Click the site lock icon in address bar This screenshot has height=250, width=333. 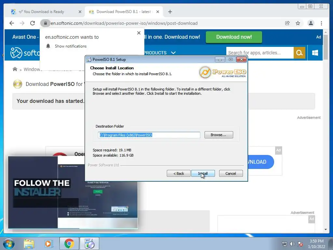[x=46, y=23]
